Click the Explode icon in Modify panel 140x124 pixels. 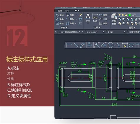click(80, 19)
